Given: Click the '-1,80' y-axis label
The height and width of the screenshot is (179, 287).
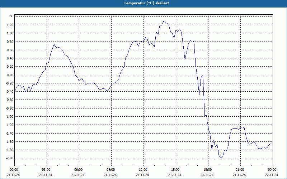Looking at the screenshot, I should tap(10, 150).
